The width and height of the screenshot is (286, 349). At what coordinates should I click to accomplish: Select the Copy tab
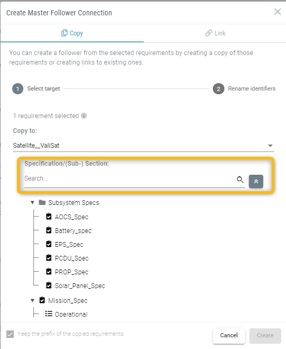(x=72, y=33)
